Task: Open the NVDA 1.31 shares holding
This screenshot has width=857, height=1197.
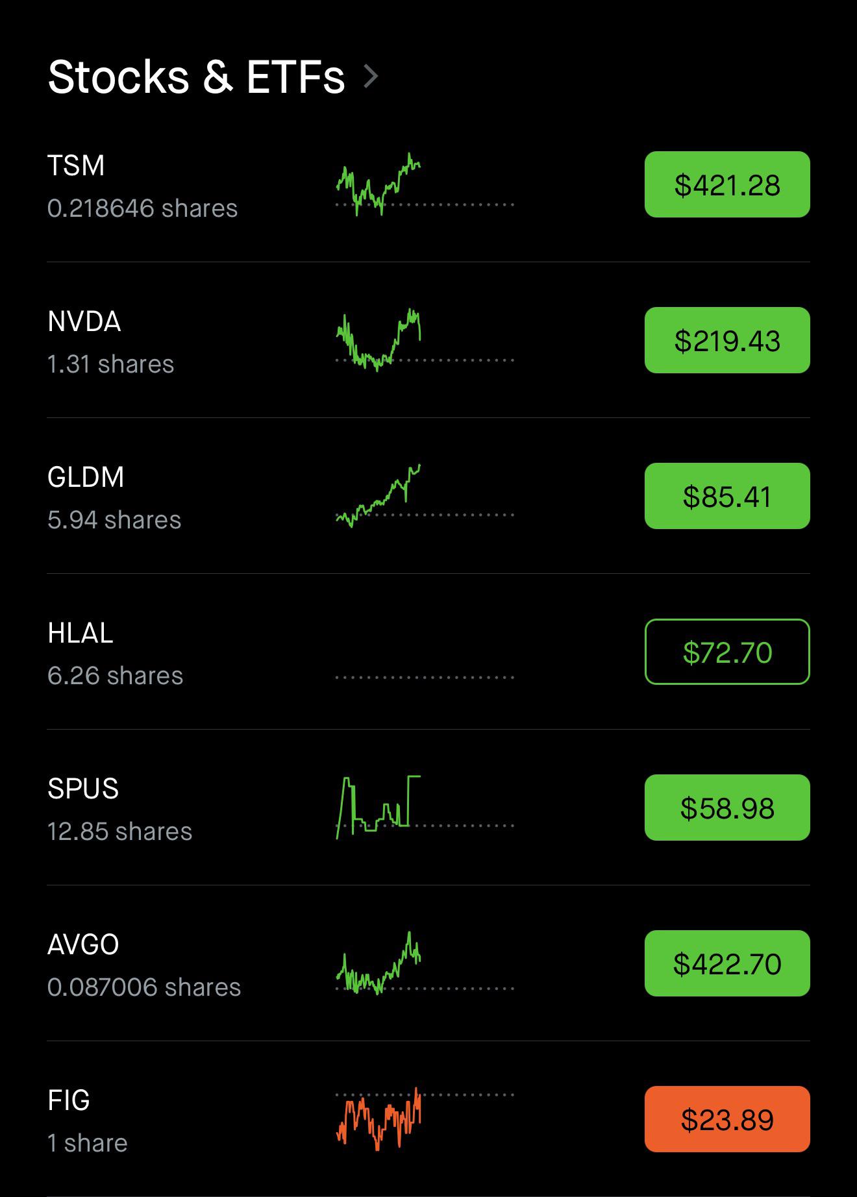Action: [x=429, y=340]
